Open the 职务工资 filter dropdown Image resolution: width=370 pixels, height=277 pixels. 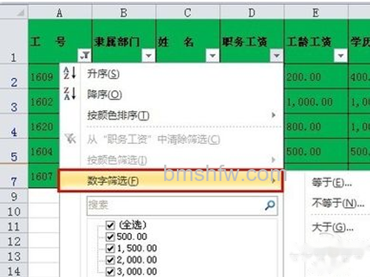277,55
